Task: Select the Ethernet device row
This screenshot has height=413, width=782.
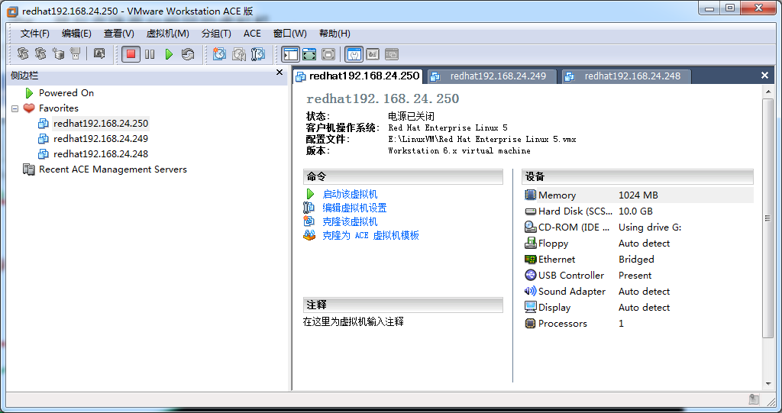Action: coord(638,259)
